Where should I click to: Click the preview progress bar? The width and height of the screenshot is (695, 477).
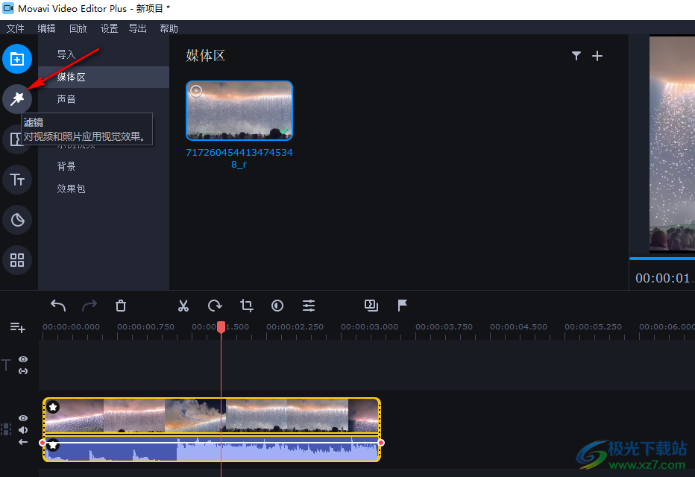(x=662, y=258)
